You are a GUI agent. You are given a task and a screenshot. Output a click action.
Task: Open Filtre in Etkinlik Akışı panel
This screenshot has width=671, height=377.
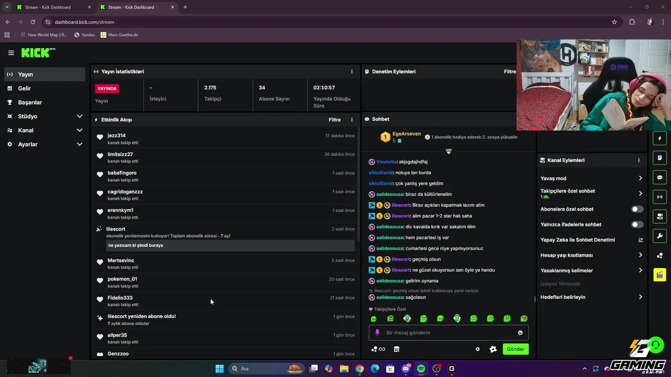334,120
